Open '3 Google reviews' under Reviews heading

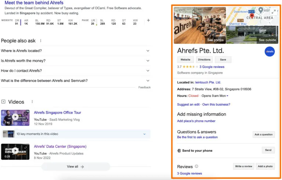189,173
